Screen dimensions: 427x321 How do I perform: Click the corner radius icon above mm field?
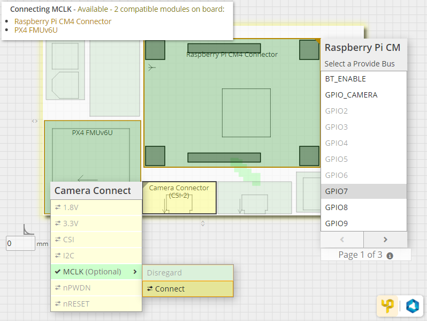coord(28,230)
